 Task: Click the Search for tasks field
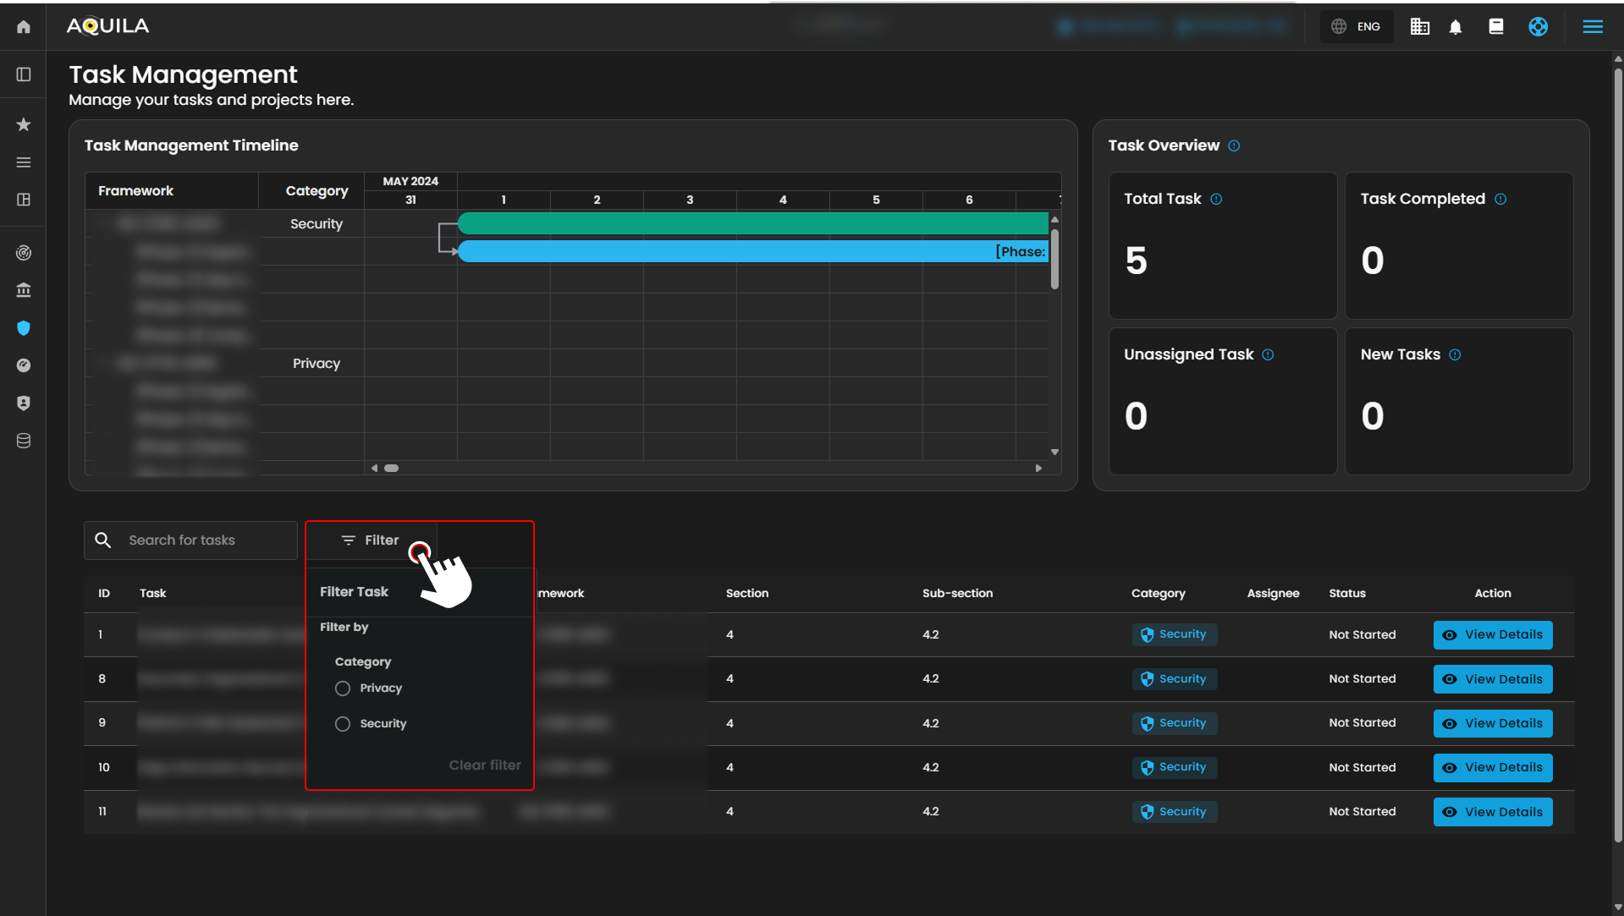[203, 540]
